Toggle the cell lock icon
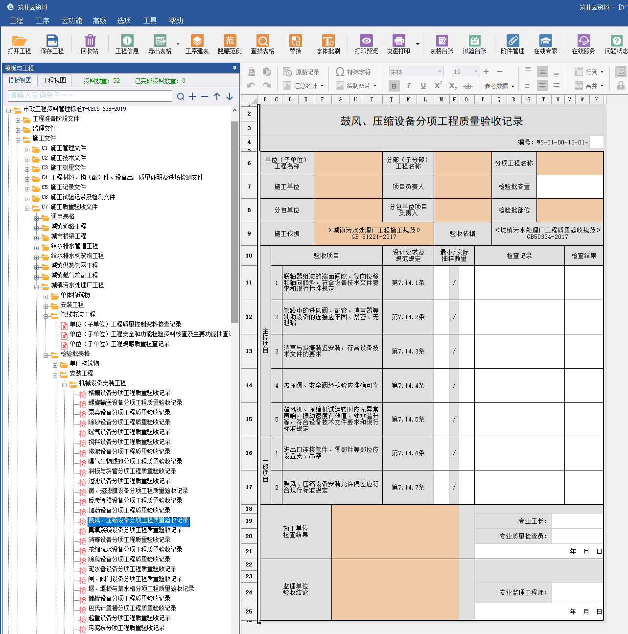 621,85
